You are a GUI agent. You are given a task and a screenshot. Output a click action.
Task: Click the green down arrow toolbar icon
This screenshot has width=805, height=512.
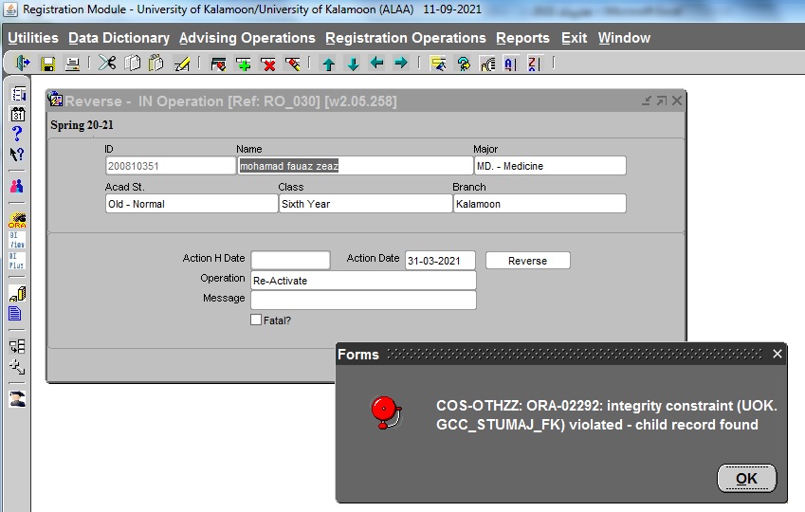pyautogui.click(x=353, y=64)
